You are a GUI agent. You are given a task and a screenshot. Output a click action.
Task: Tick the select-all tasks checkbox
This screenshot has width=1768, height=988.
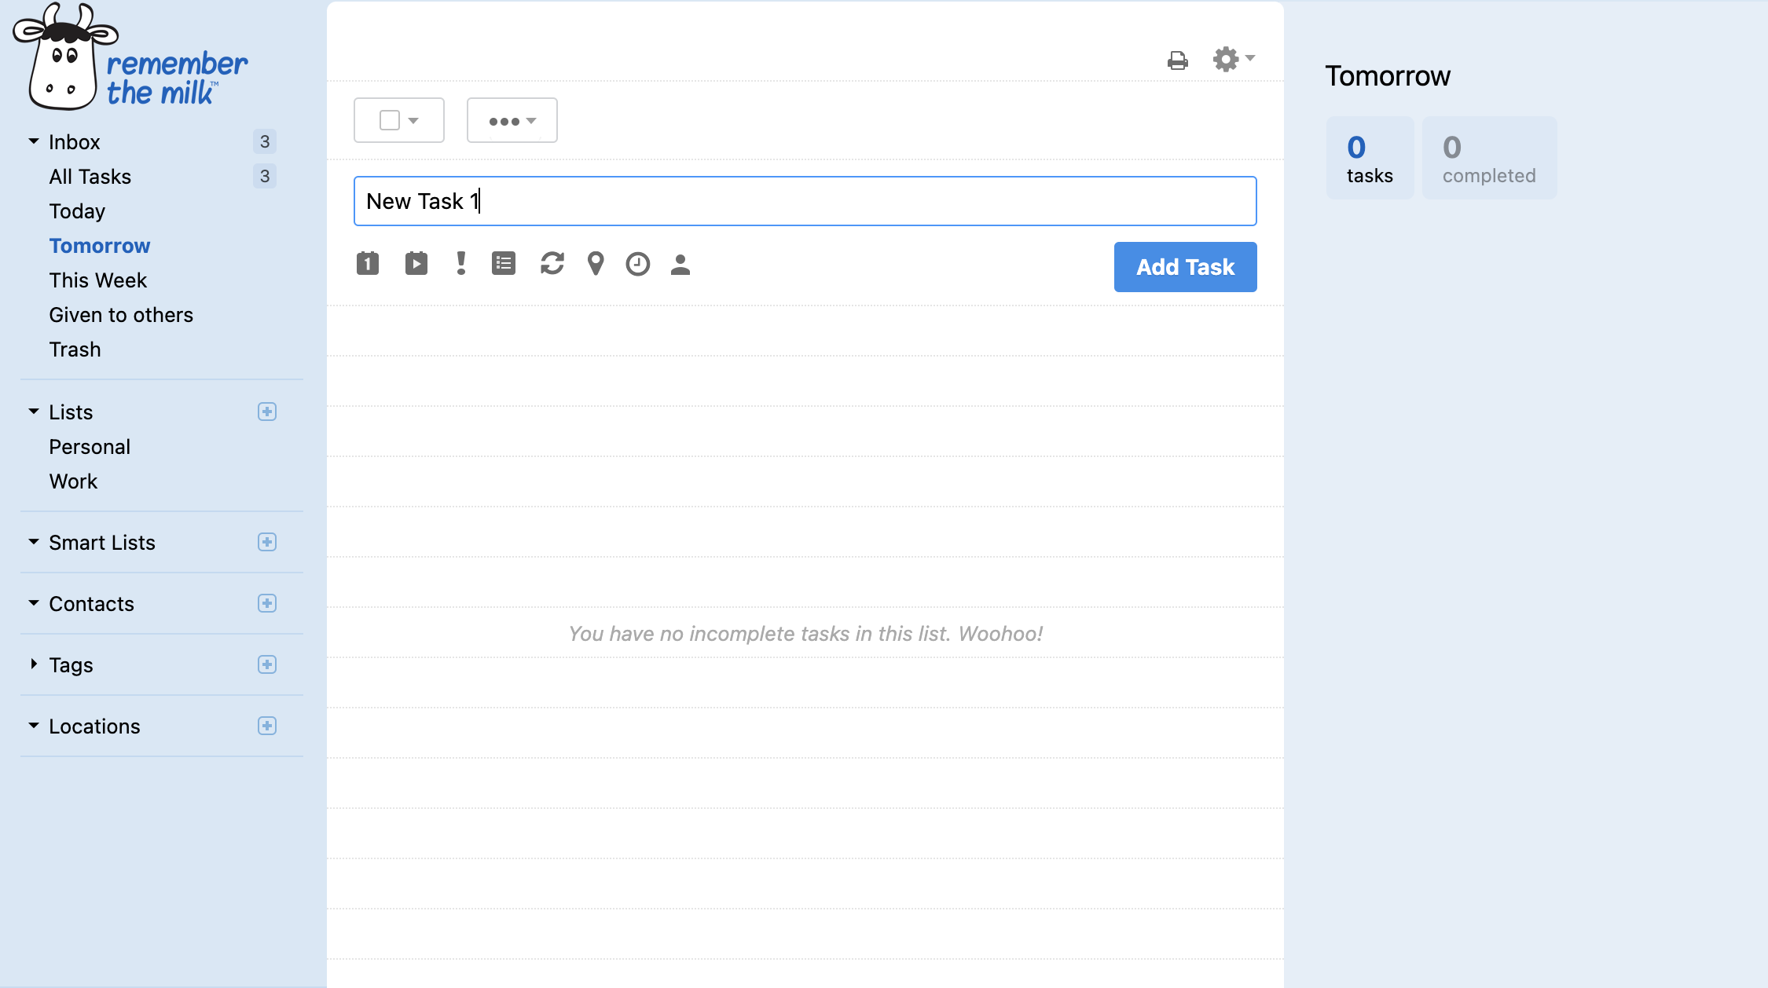click(390, 120)
